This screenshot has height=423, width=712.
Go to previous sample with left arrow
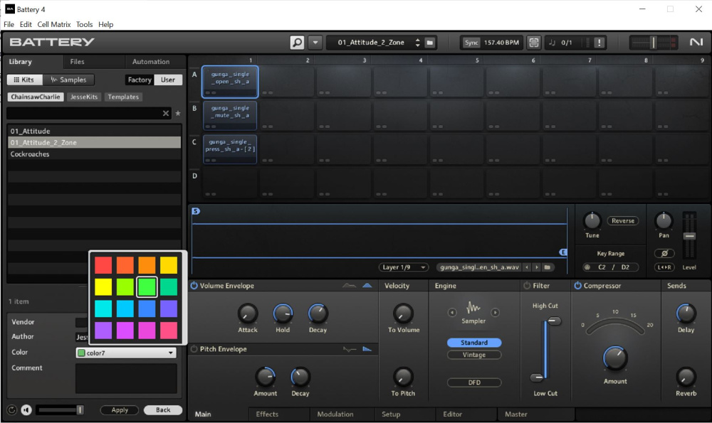click(x=527, y=267)
